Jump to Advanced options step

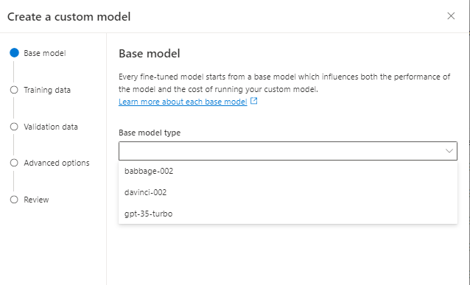click(57, 163)
